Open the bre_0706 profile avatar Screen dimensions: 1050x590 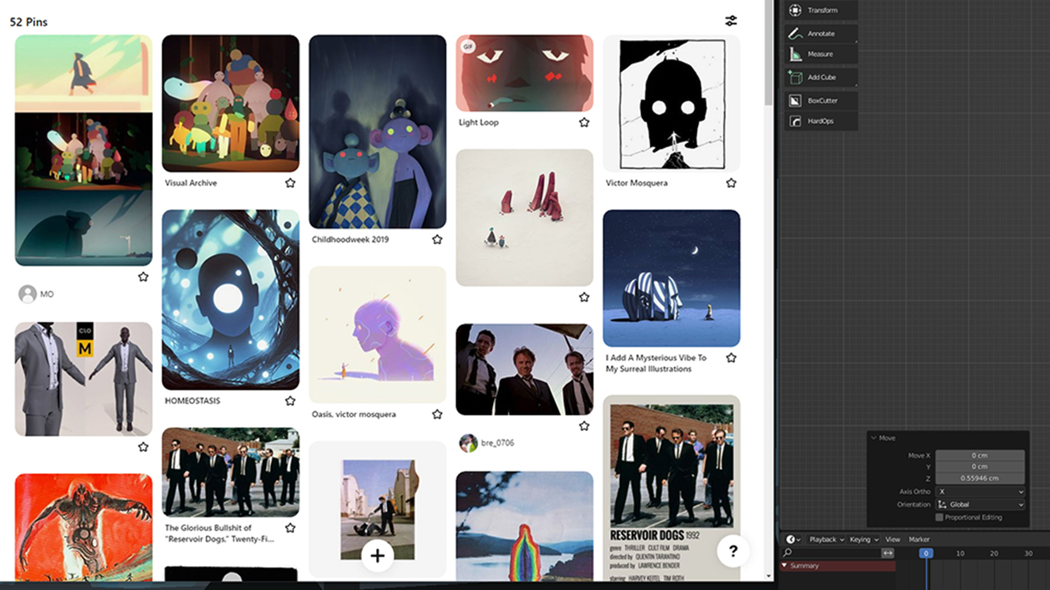coord(468,443)
